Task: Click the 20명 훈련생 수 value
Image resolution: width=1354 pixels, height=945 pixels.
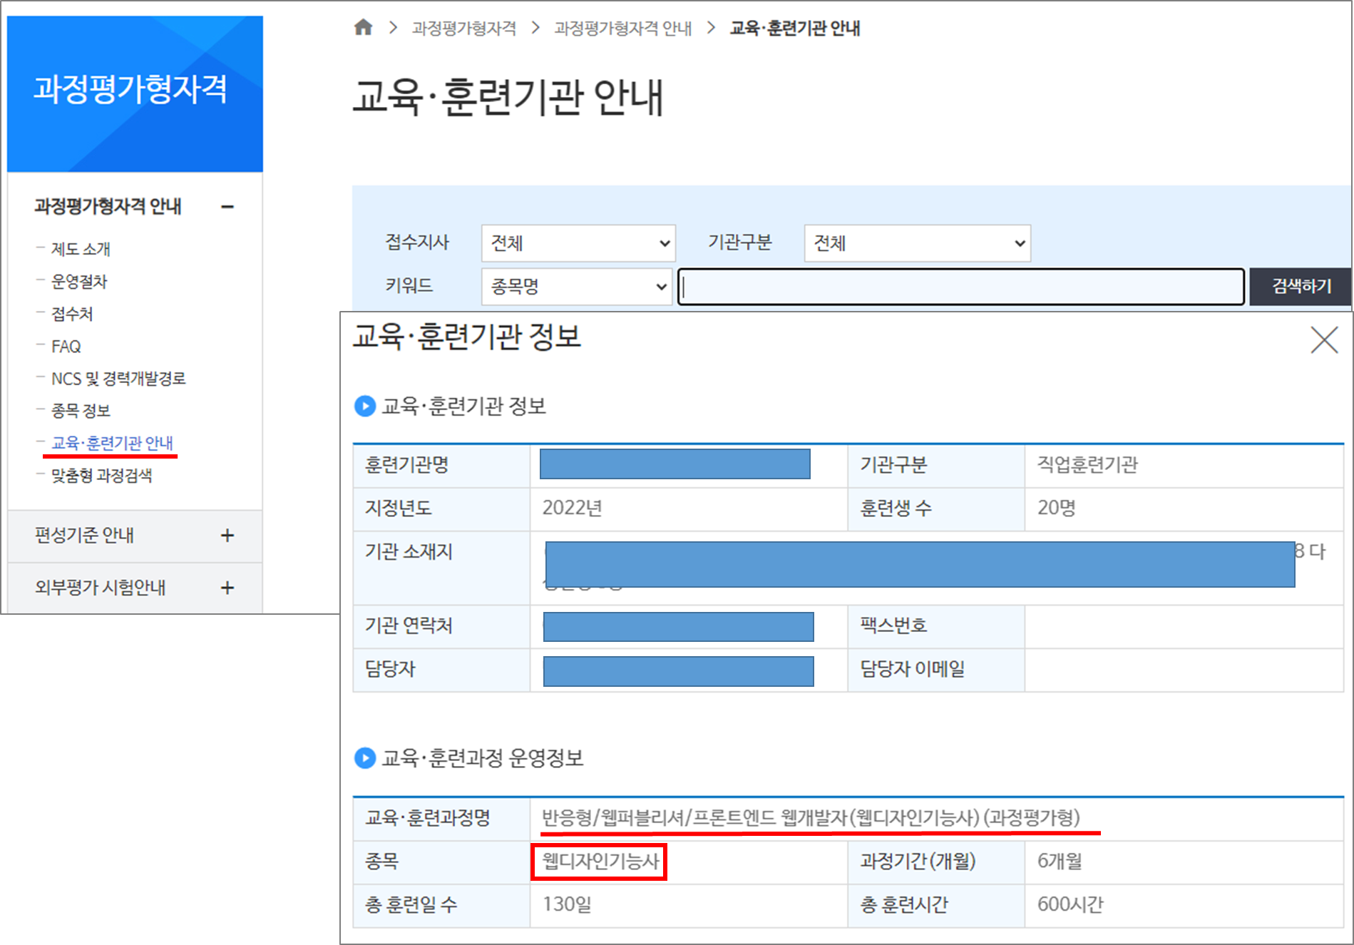Action: [1056, 508]
